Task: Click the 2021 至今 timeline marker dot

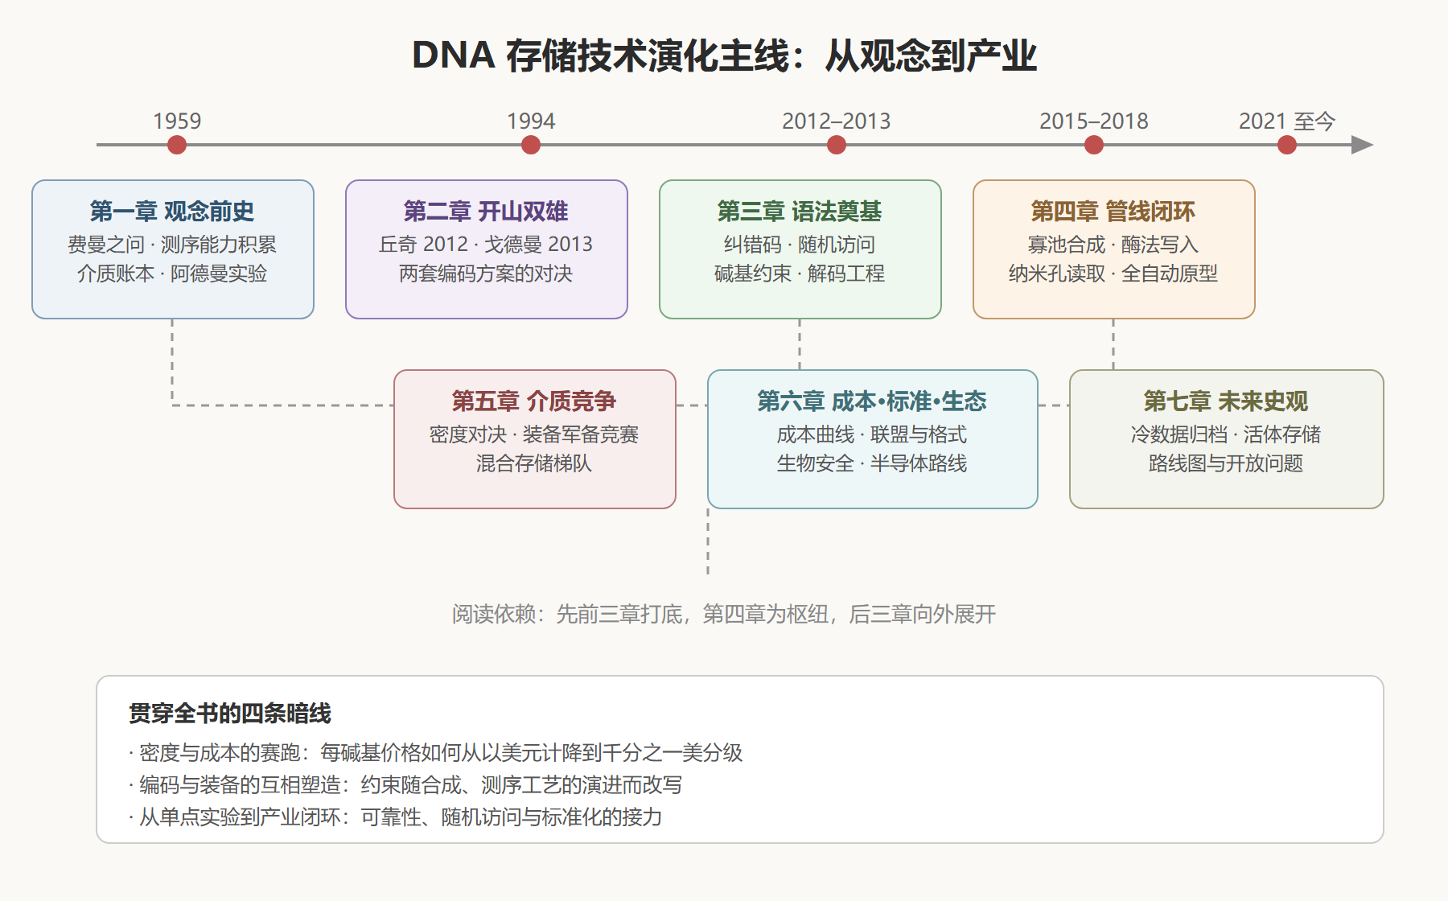Action: pyautogui.click(x=1287, y=145)
